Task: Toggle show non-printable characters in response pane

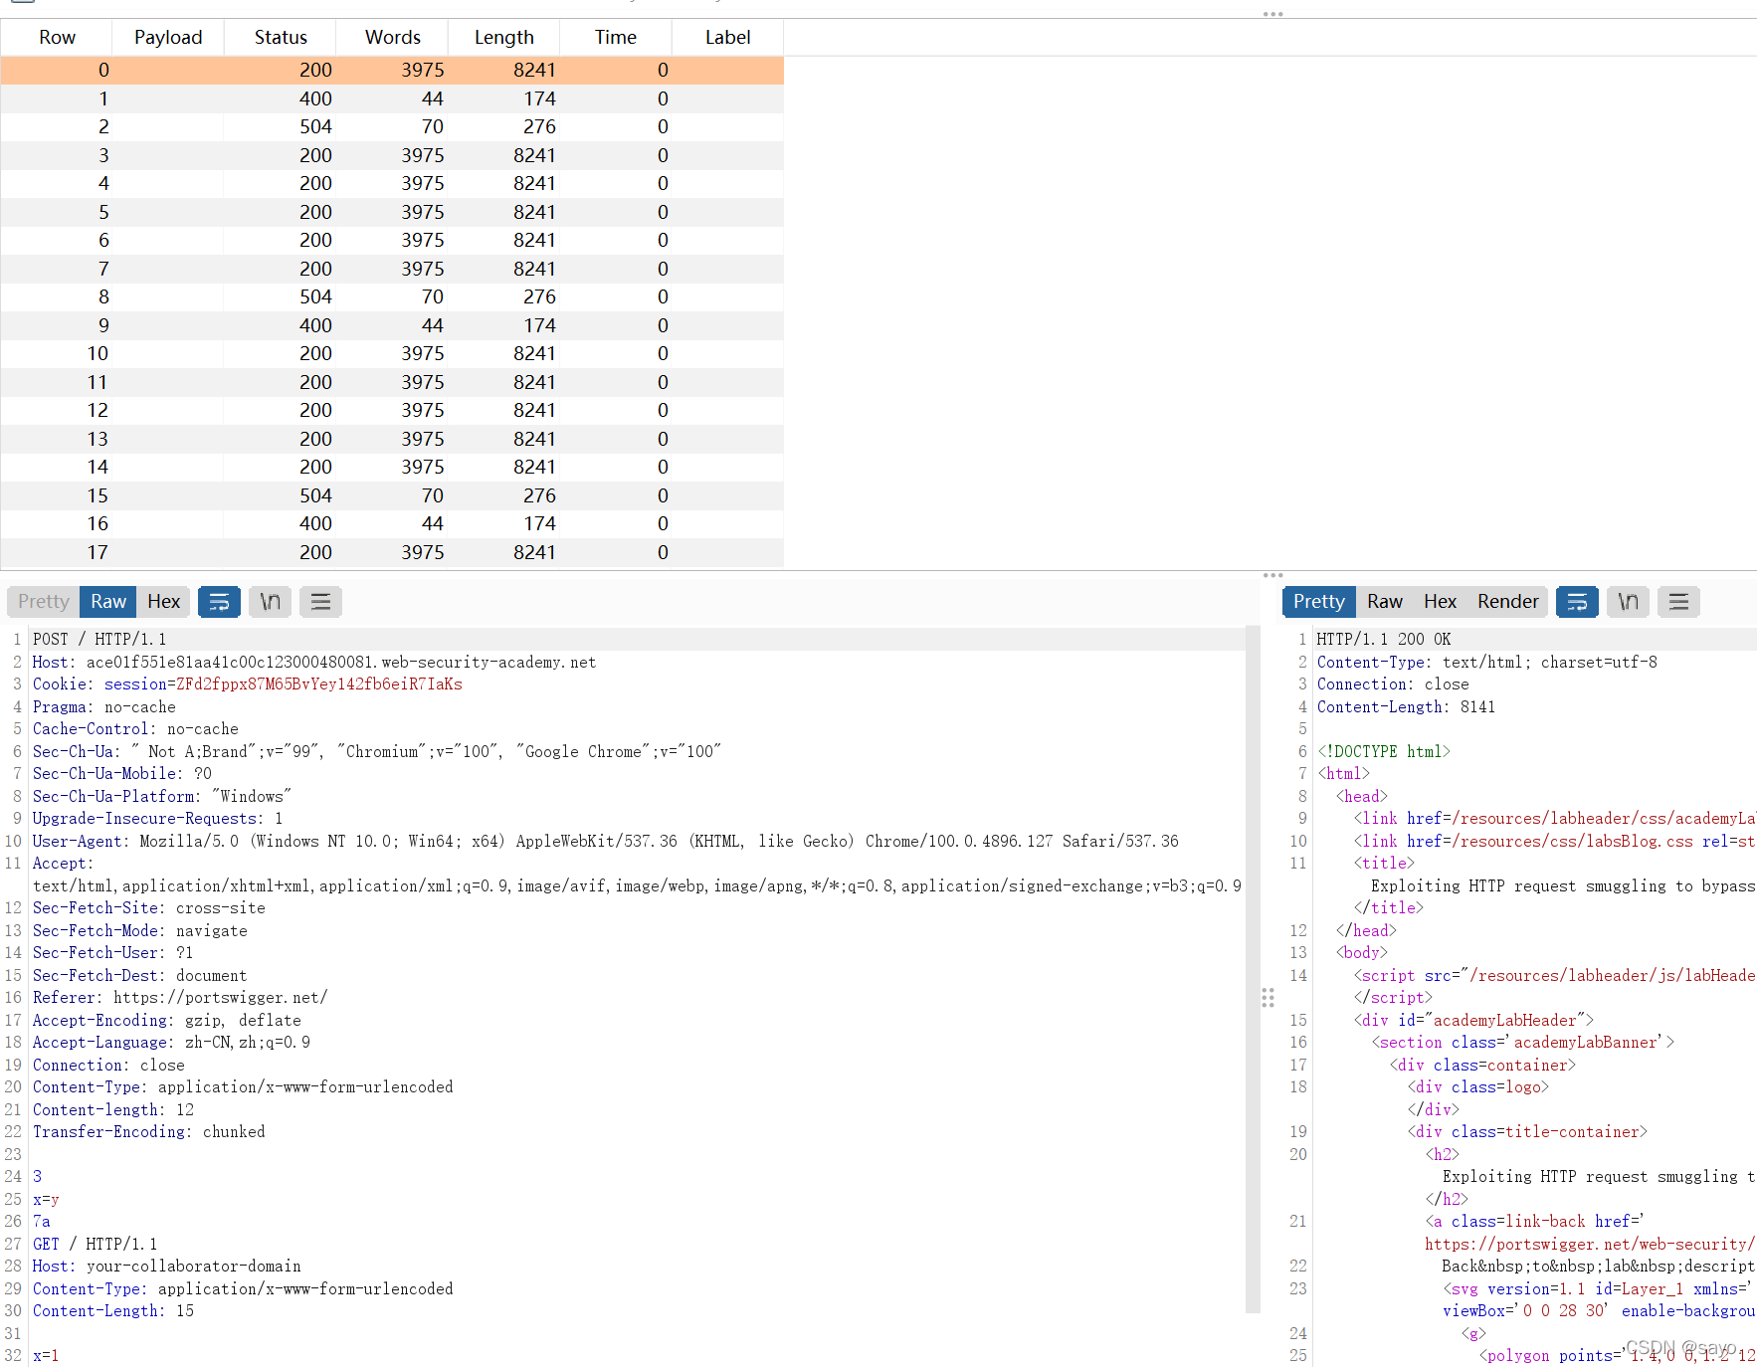Action: tap(1628, 601)
